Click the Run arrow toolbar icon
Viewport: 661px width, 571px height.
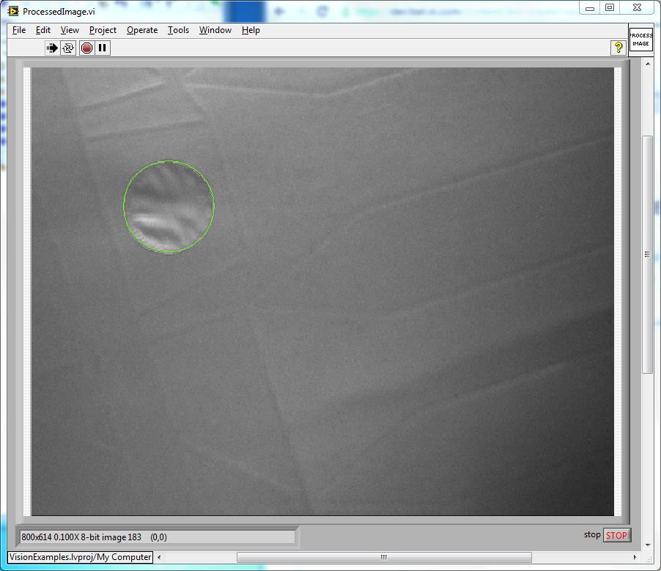pos(52,48)
